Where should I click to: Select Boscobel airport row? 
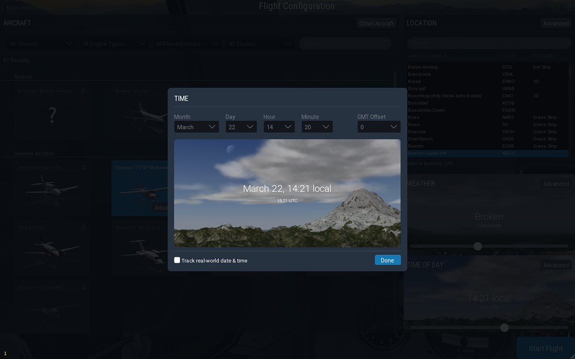click(x=488, y=103)
